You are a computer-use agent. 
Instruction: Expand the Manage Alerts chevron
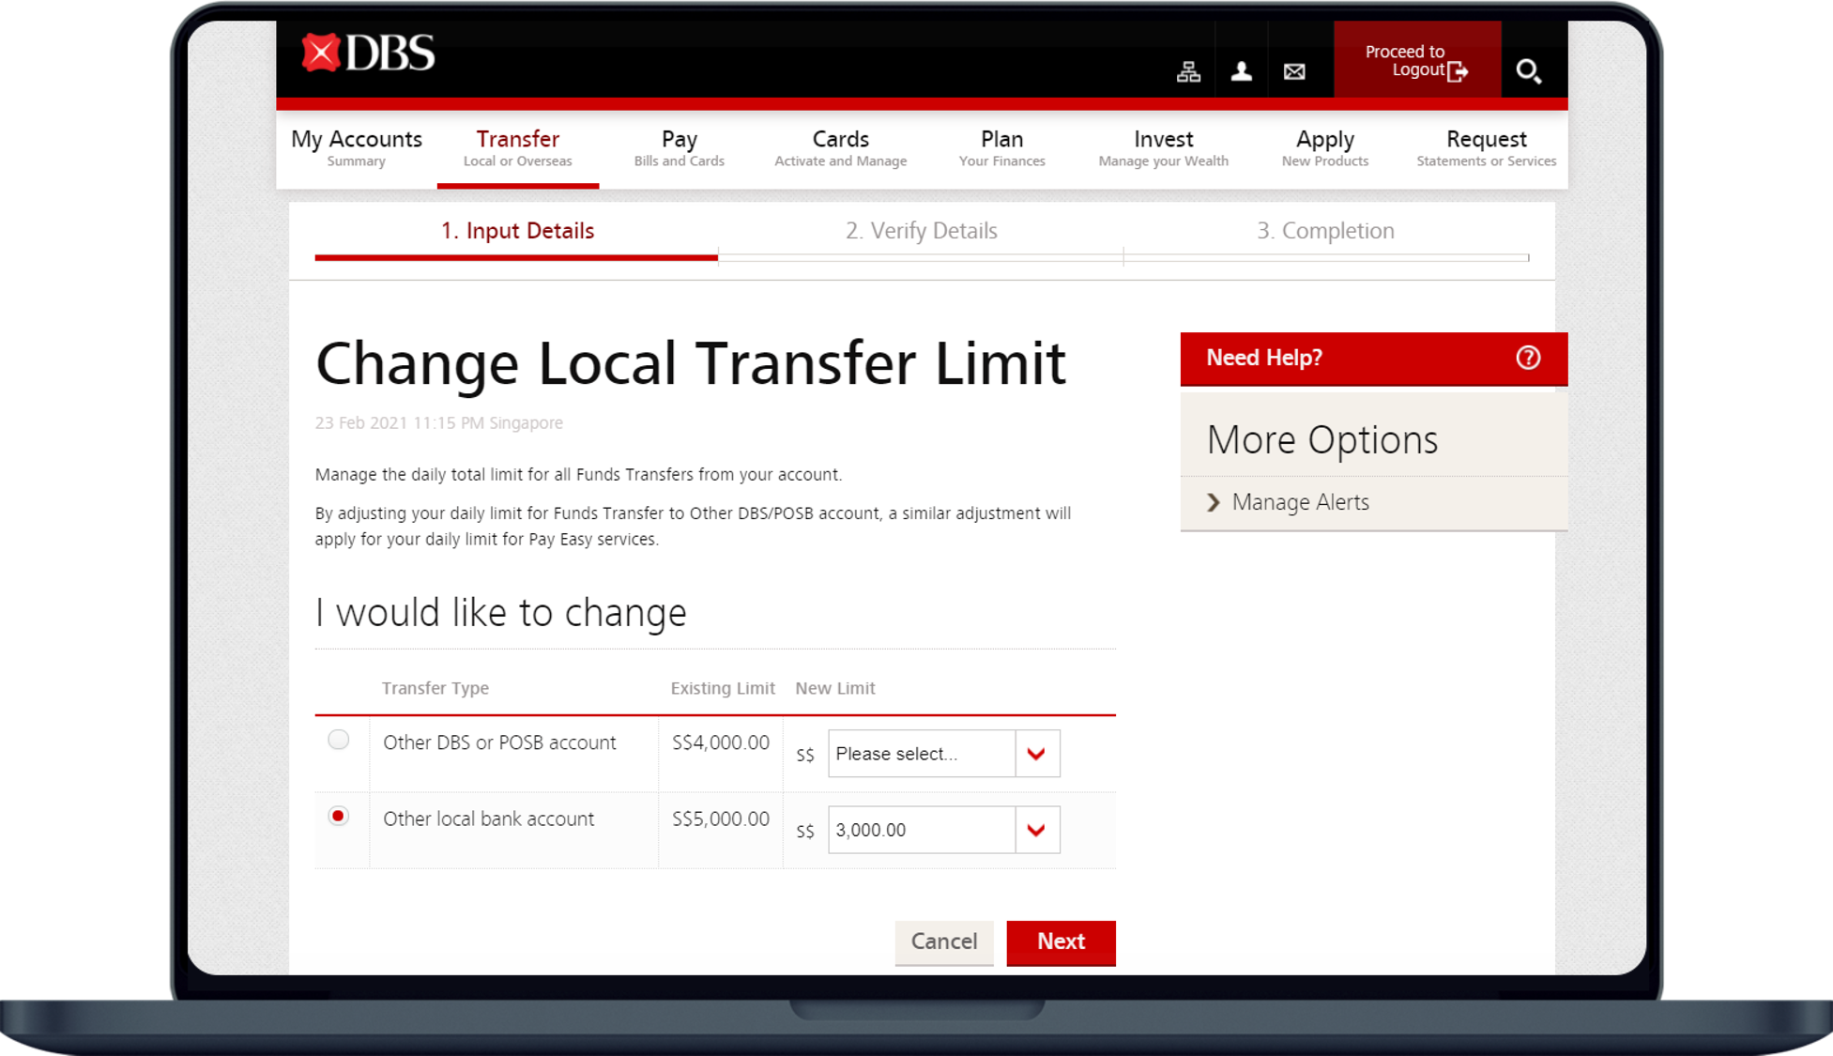1211,502
